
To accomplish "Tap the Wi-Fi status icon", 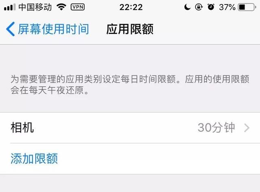I will coord(61,7).
